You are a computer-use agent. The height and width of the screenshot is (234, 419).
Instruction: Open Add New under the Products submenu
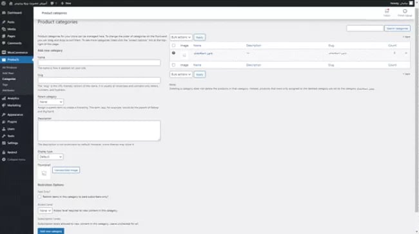click(8, 73)
